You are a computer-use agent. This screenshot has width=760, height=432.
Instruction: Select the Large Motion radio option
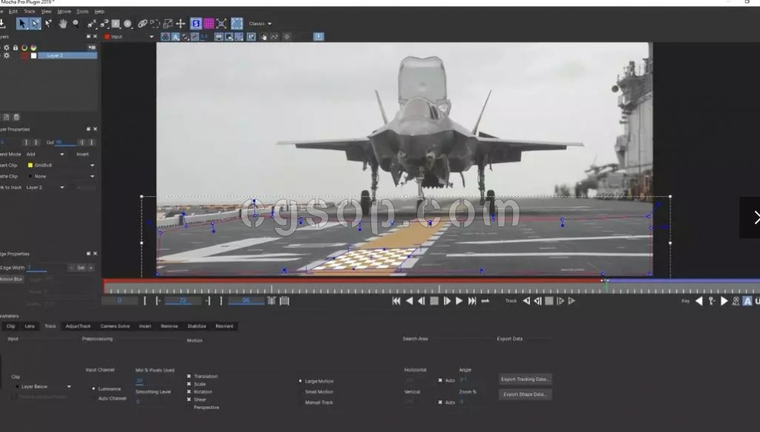click(x=301, y=381)
